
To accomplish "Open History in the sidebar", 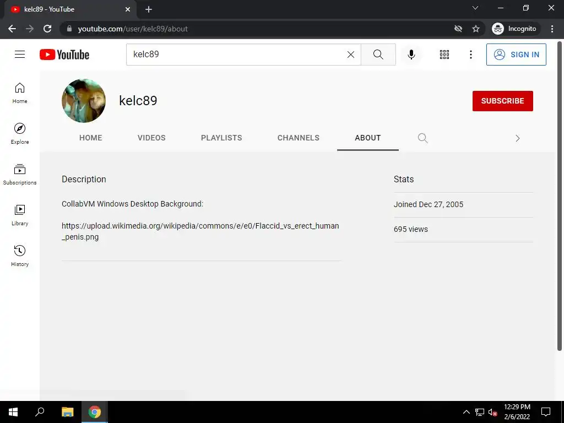I will click(x=20, y=256).
